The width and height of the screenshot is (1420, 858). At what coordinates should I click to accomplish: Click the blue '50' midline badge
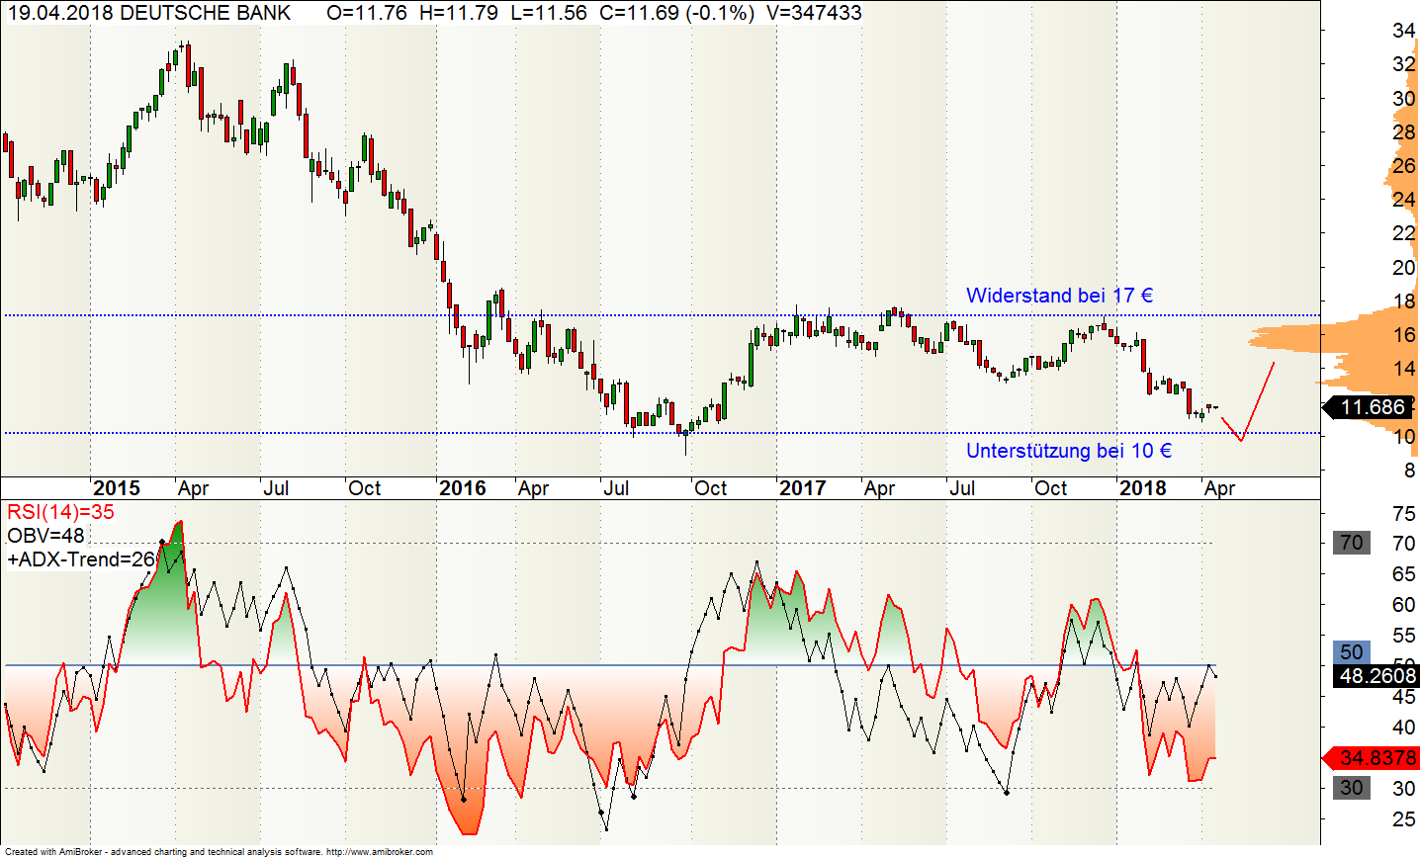click(1352, 652)
